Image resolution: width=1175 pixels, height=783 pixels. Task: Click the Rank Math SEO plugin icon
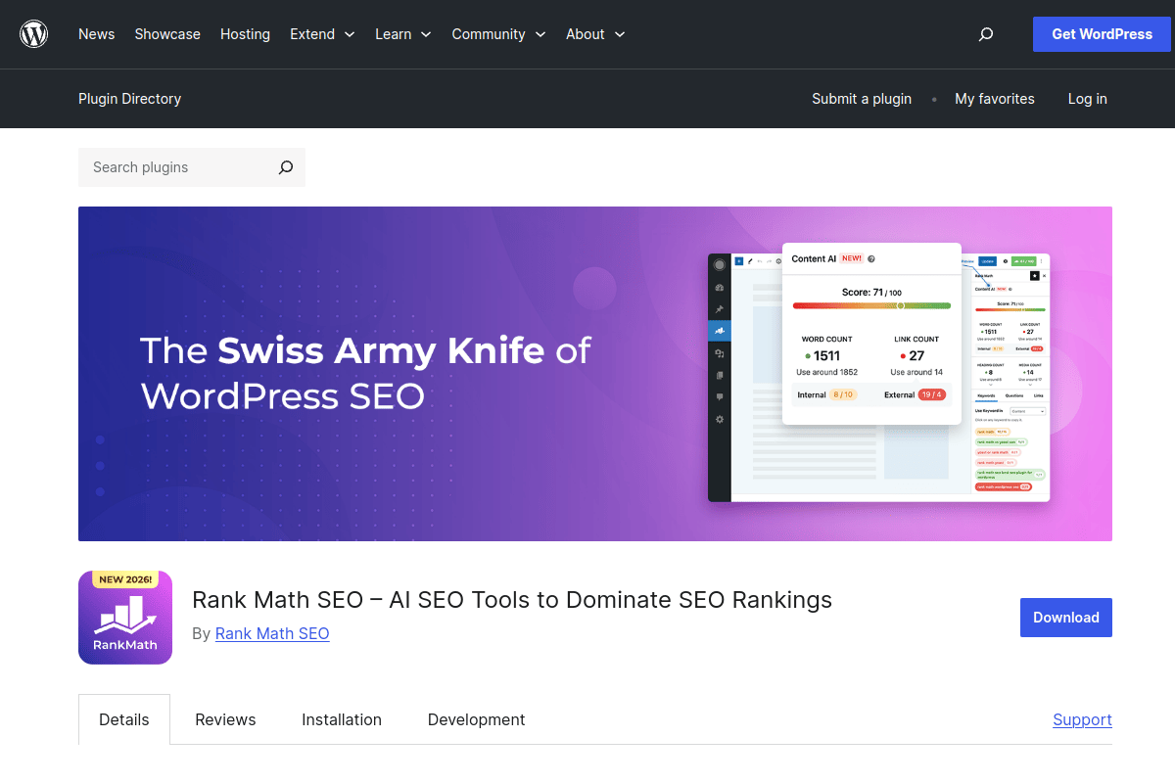(x=124, y=617)
